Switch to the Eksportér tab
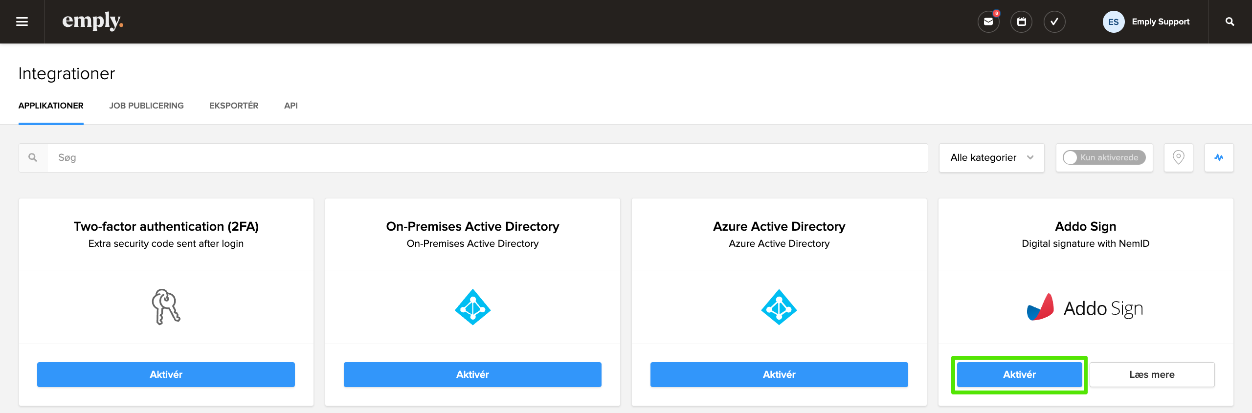Image resolution: width=1252 pixels, height=413 pixels. [x=234, y=106]
